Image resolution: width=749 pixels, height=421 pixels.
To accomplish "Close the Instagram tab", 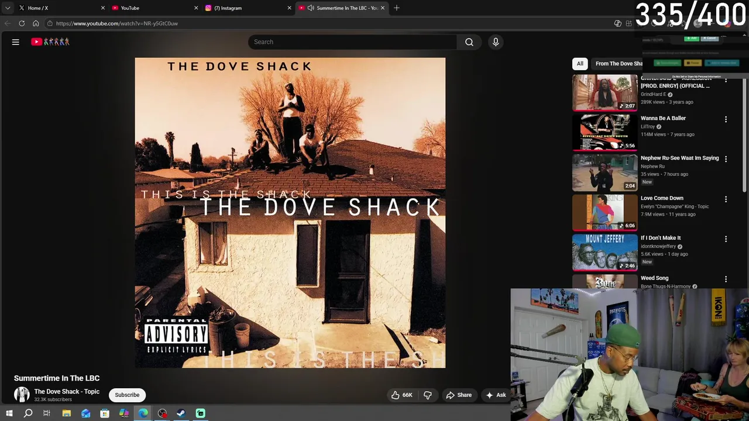I will [289, 8].
